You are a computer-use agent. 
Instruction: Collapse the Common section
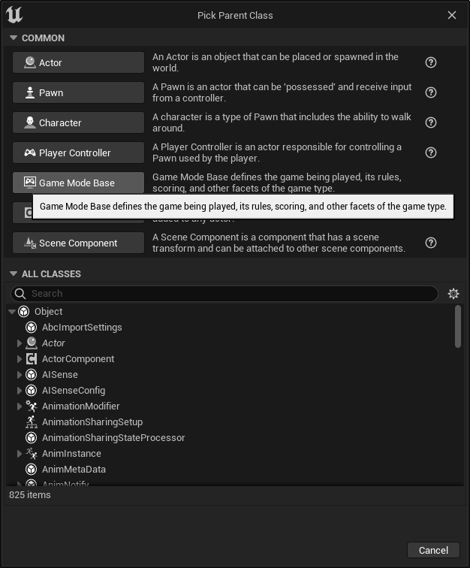(13, 38)
